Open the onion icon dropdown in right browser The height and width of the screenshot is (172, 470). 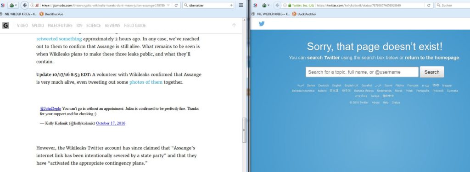(265, 5)
